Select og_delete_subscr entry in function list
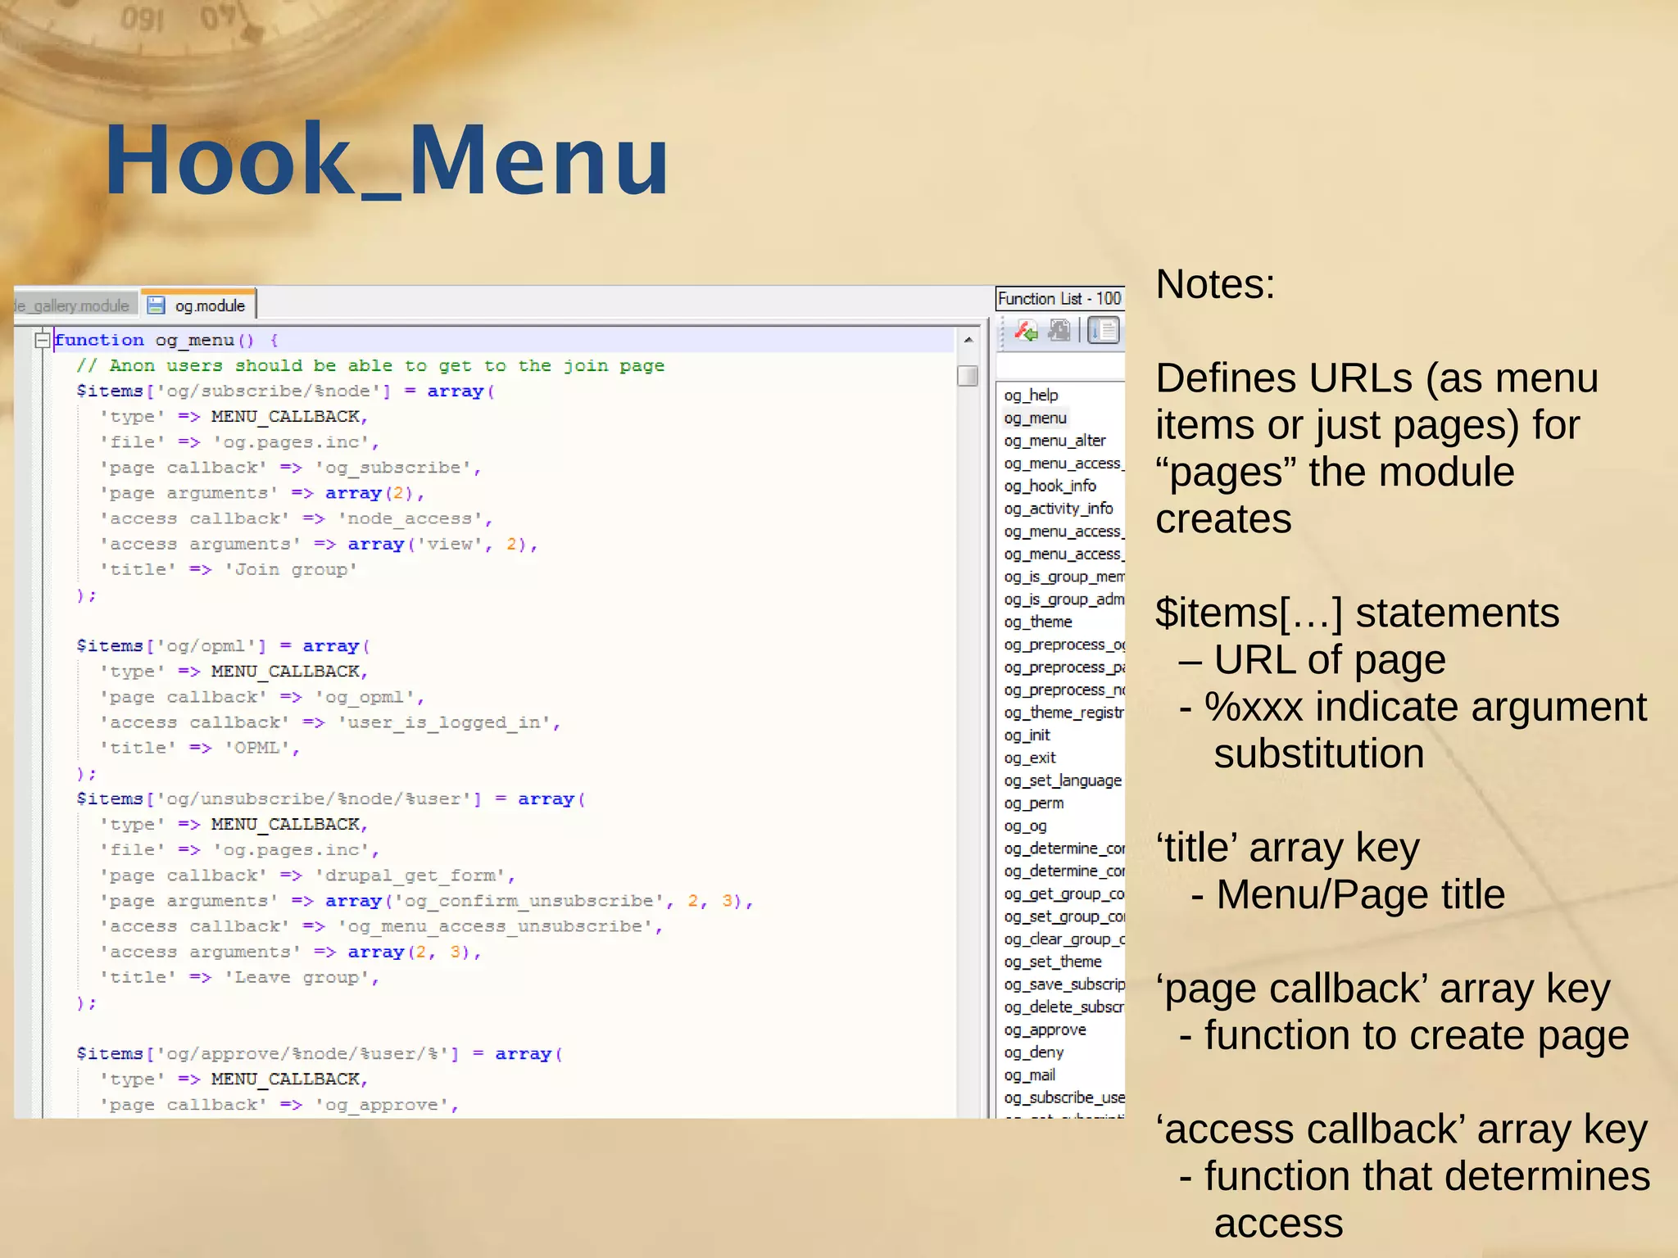The image size is (1678, 1258). click(x=1063, y=1007)
